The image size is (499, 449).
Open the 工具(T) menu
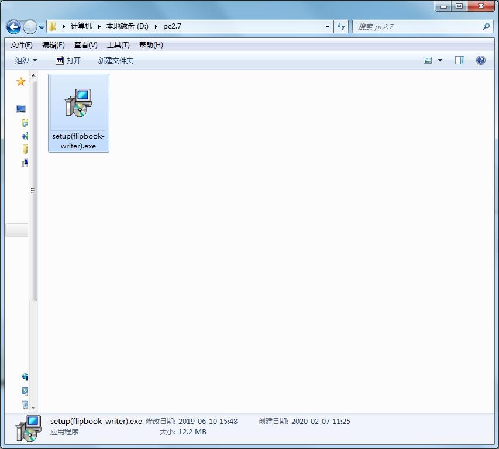coord(118,45)
